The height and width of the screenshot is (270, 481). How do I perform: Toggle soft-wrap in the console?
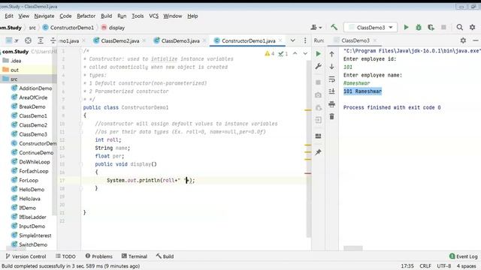331,79
